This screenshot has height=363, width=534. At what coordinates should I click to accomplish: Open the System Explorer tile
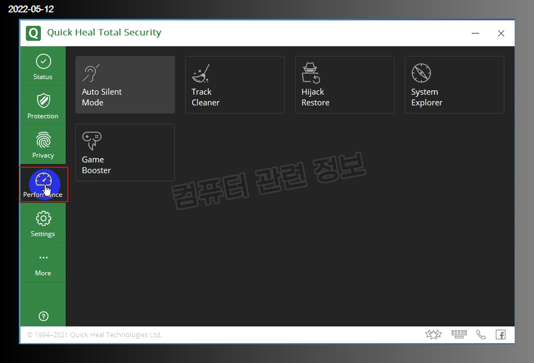coord(454,85)
